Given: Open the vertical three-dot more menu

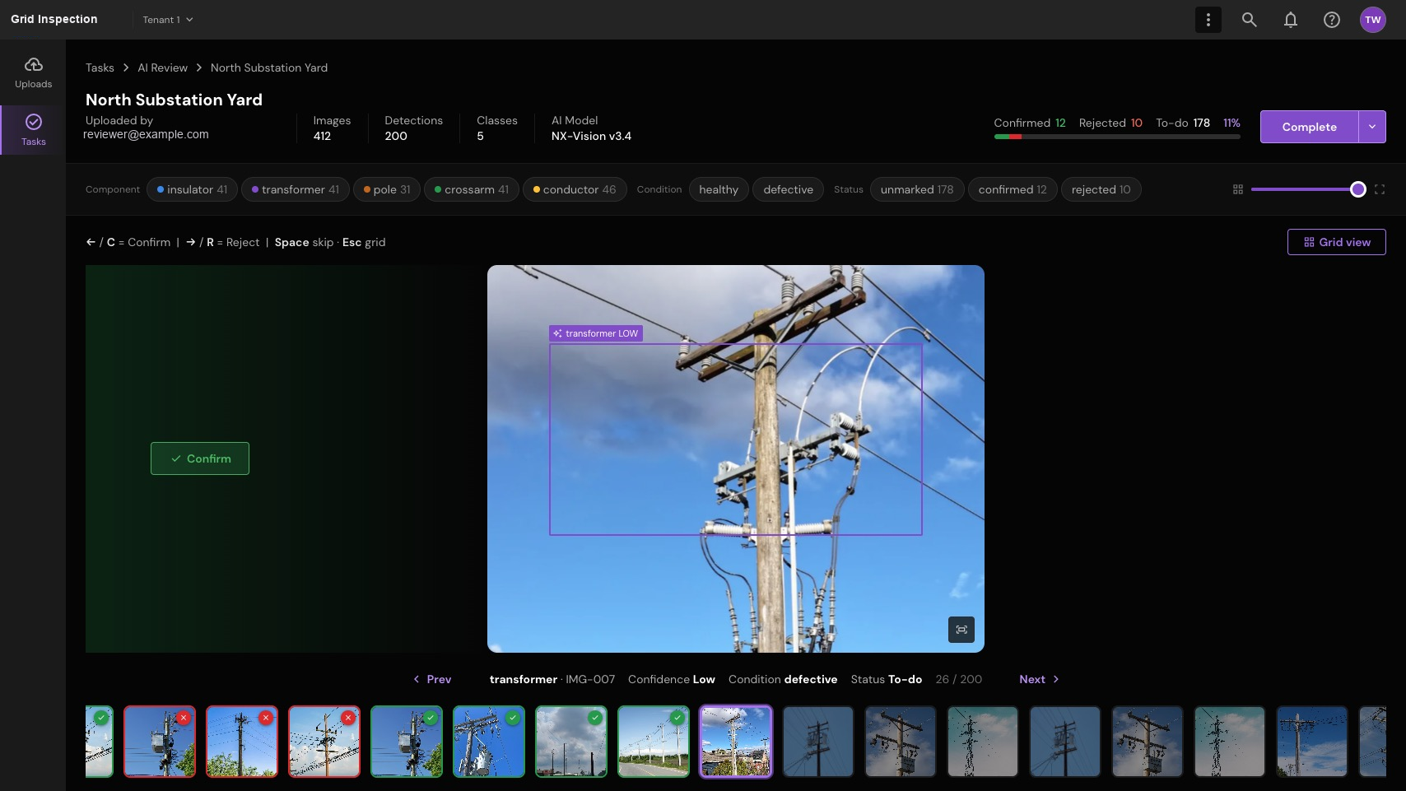Looking at the screenshot, I should coord(1208,20).
